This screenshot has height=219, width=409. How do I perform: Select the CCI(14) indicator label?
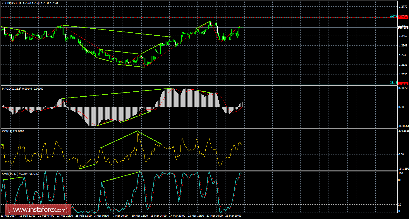coord(8,131)
